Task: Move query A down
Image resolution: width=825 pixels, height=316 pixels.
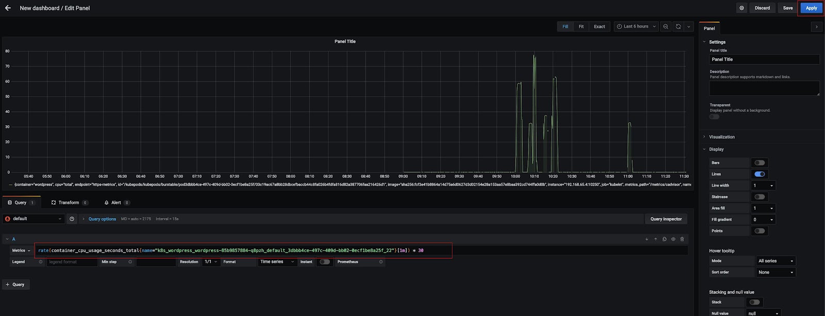Action: [647, 239]
